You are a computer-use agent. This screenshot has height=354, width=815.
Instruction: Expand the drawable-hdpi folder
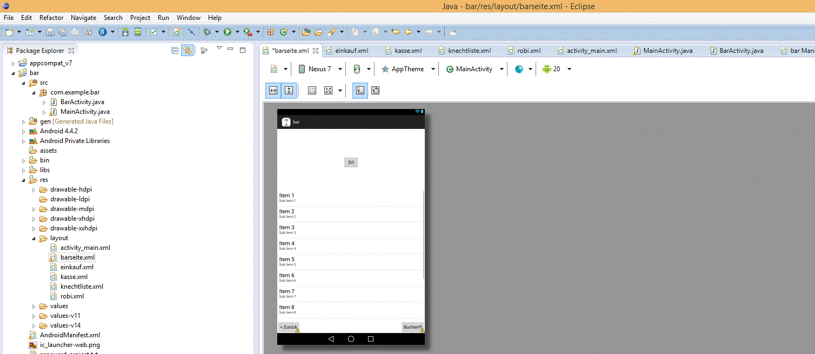(x=34, y=189)
